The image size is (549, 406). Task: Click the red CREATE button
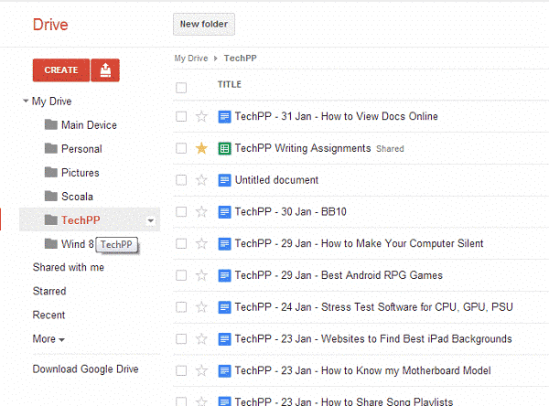coord(61,70)
